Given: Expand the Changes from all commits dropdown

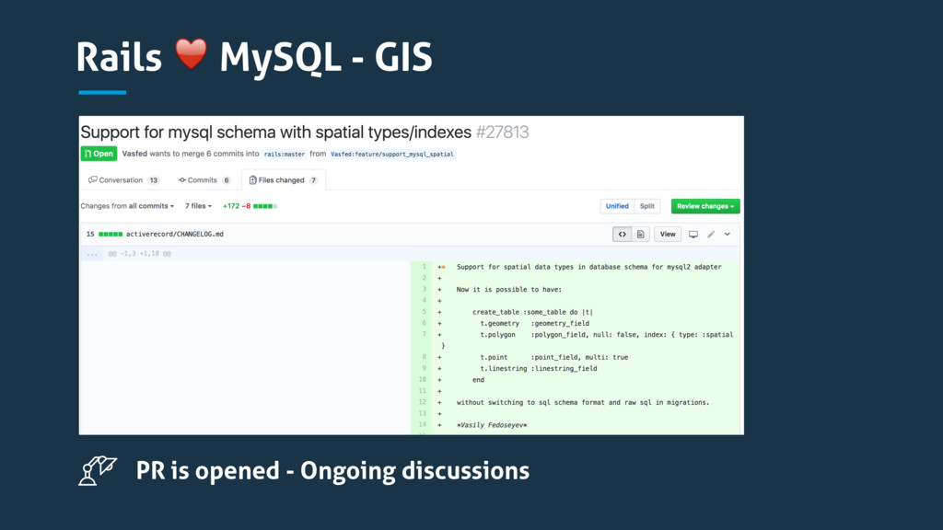Looking at the screenshot, I should [x=127, y=206].
